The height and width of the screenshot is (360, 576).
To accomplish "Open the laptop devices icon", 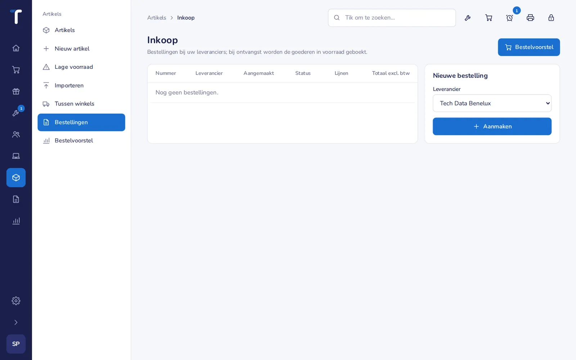I will coord(16,156).
